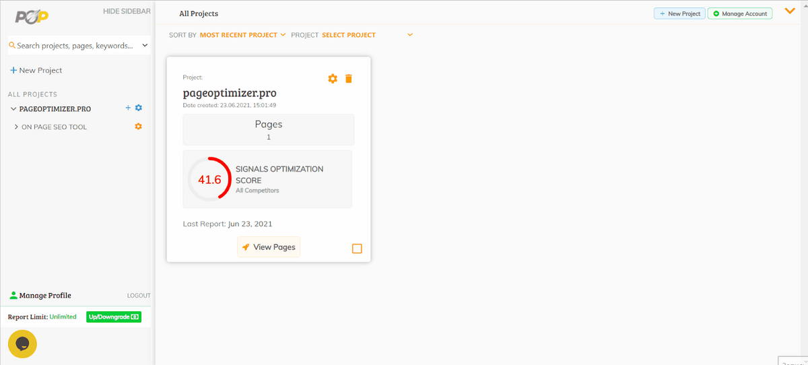Open Manage Profile
The height and width of the screenshot is (365, 808).
coord(40,296)
